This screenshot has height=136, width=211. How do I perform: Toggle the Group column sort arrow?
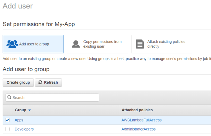[x=30, y=110]
